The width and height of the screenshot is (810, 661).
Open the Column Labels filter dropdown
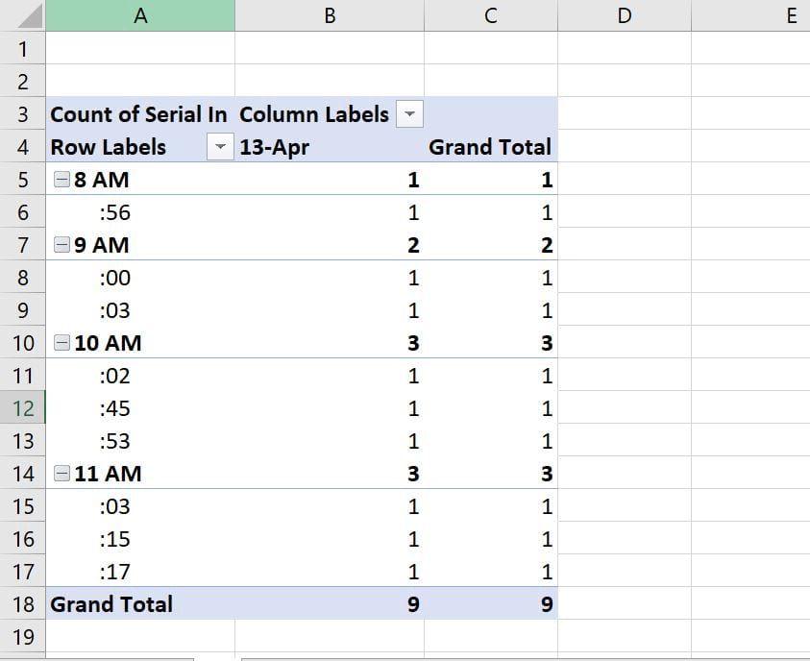coord(409,114)
